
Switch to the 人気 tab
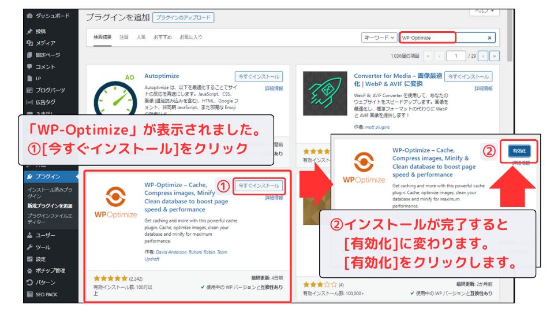pos(141,37)
